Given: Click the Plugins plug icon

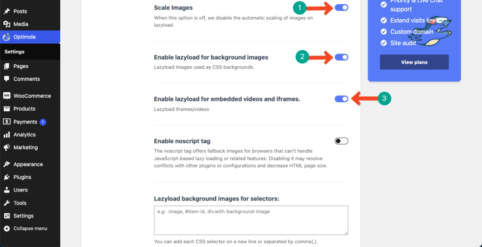Looking at the screenshot, I should coord(7,177).
